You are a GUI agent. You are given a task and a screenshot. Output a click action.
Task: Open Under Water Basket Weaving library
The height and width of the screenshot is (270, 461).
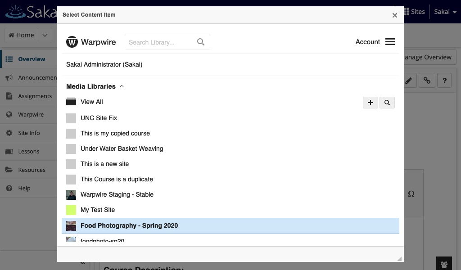pyautogui.click(x=122, y=148)
